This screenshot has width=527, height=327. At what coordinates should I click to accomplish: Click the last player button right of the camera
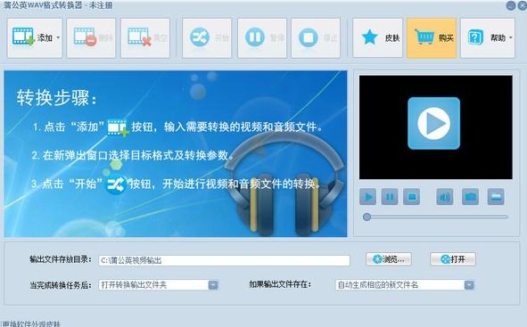pos(496,197)
